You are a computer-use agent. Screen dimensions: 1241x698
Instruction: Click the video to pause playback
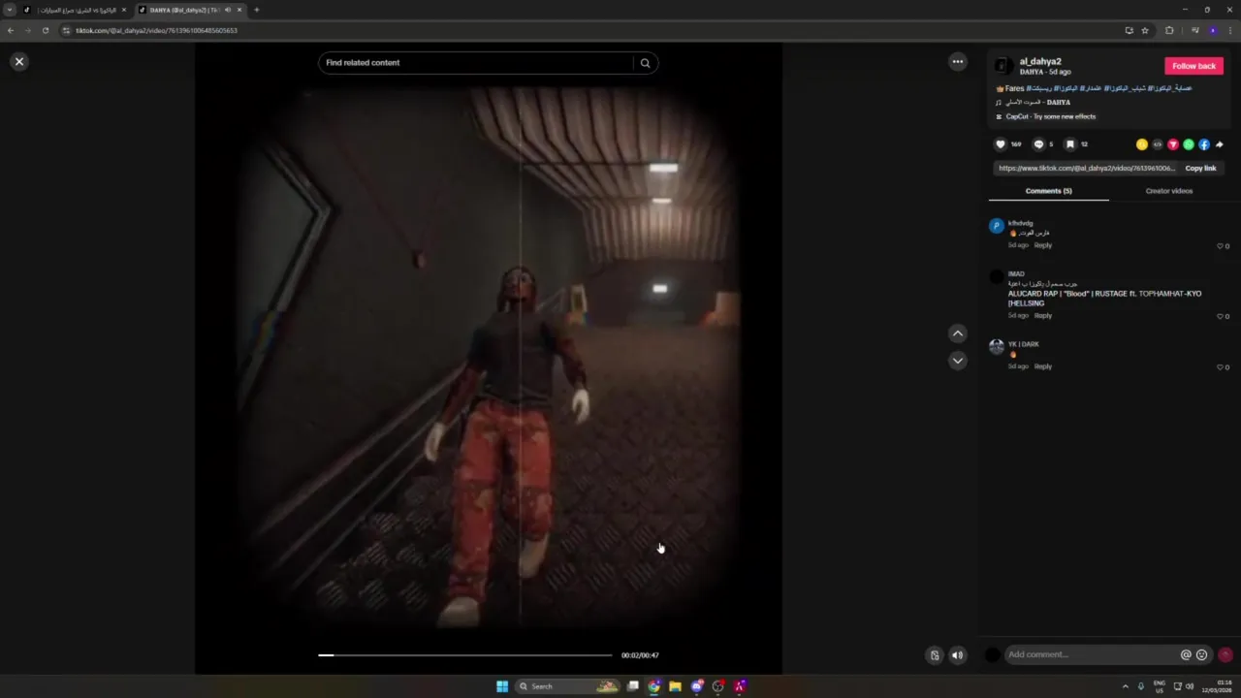click(488, 359)
